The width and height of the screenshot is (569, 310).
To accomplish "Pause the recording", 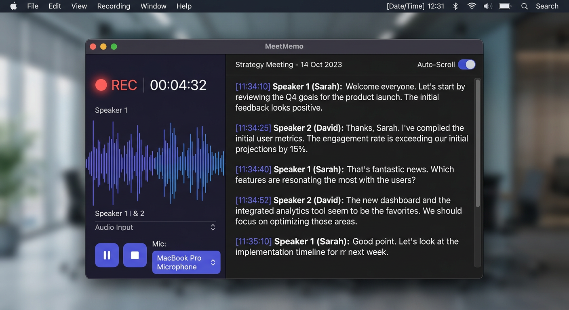I will click(107, 255).
